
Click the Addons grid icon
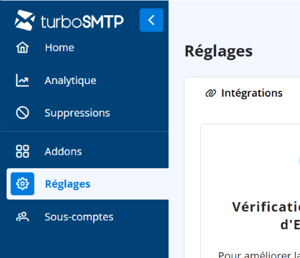22,151
